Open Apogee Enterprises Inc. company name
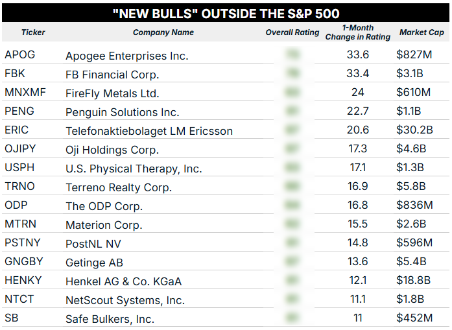This screenshot has width=452, height=330. coord(127,56)
